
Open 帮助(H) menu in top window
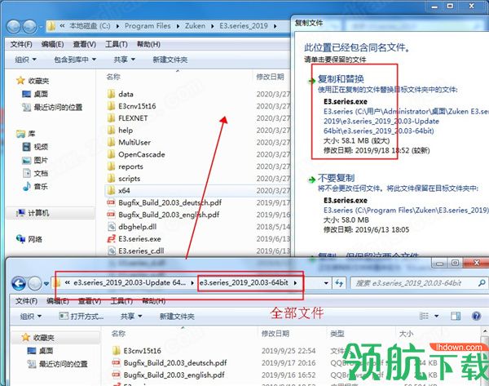coord(148,44)
